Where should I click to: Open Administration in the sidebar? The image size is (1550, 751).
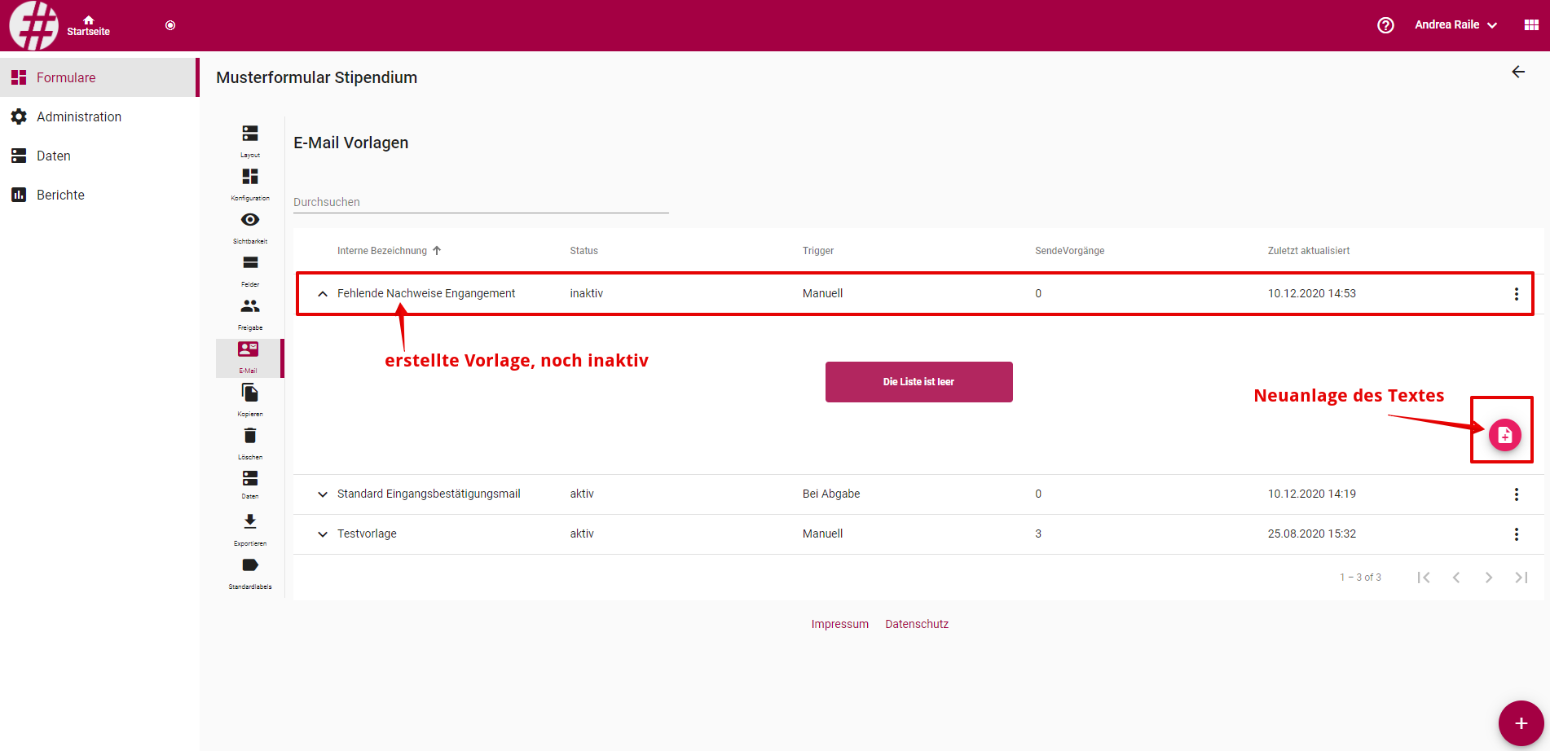pyautogui.click(x=99, y=116)
